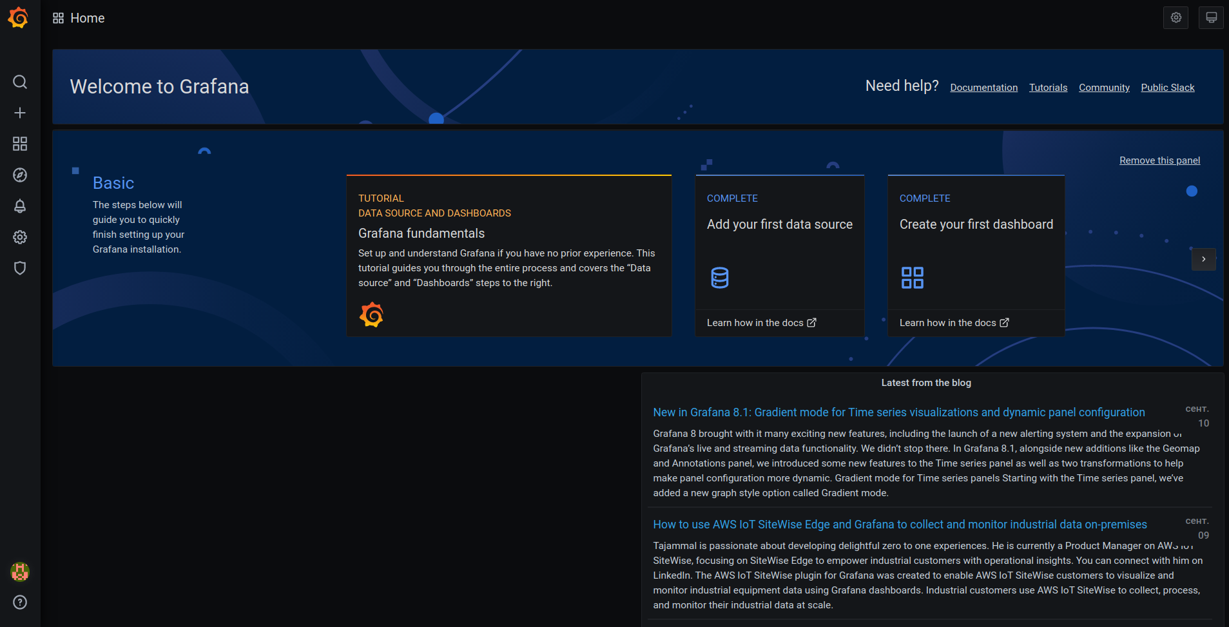The image size is (1229, 627).
Task: Open the Tutorials link
Action: (1048, 88)
